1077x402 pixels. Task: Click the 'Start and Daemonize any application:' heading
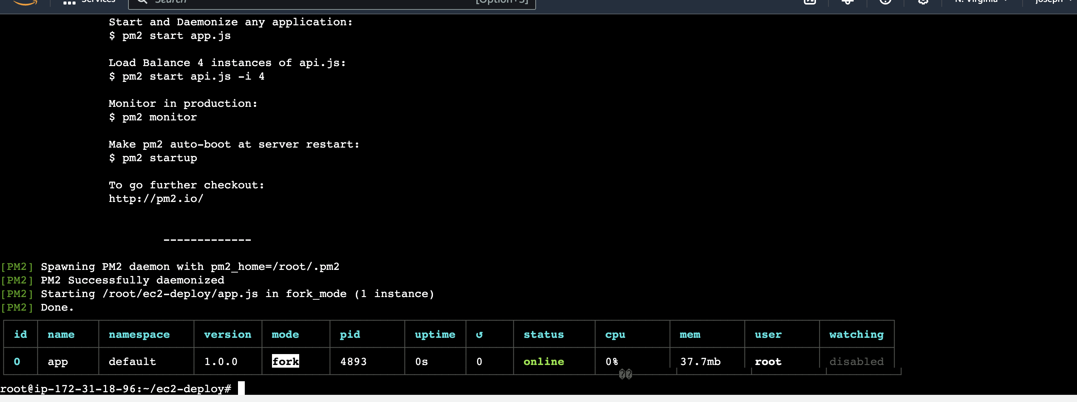[x=231, y=22]
